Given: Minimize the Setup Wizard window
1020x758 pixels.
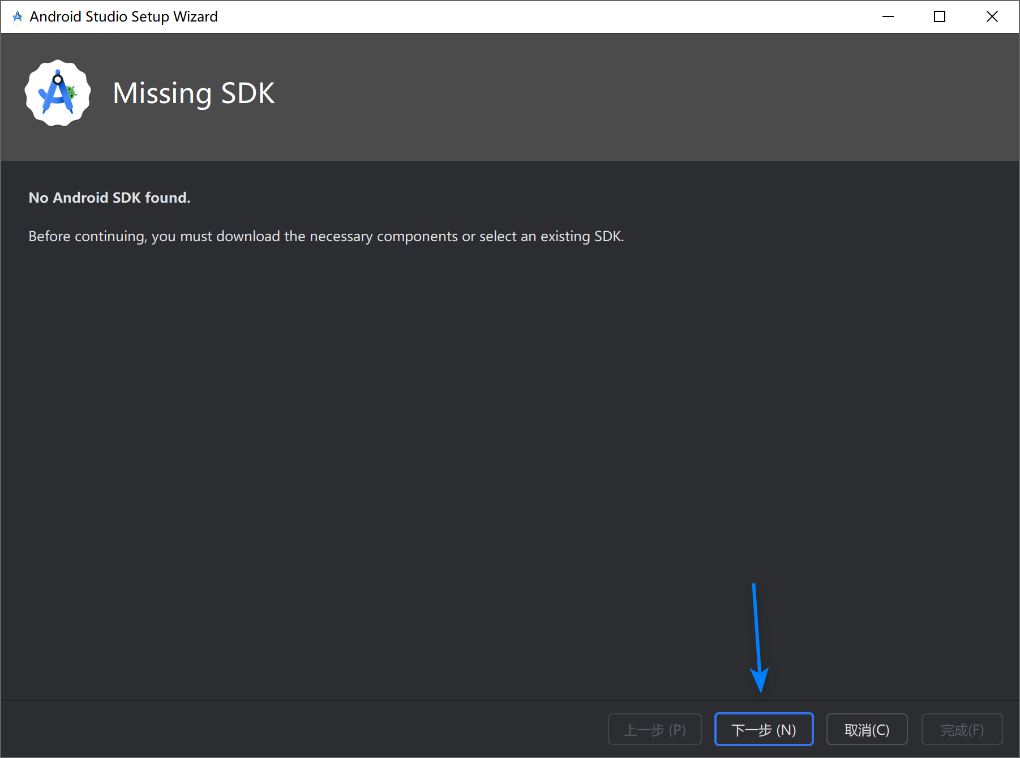Looking at the screenshot, I should tap(888, 16).
